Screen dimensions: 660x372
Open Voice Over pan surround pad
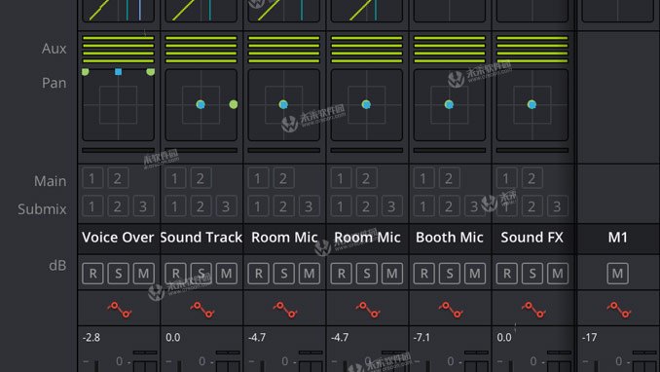(x=119, y=105)
